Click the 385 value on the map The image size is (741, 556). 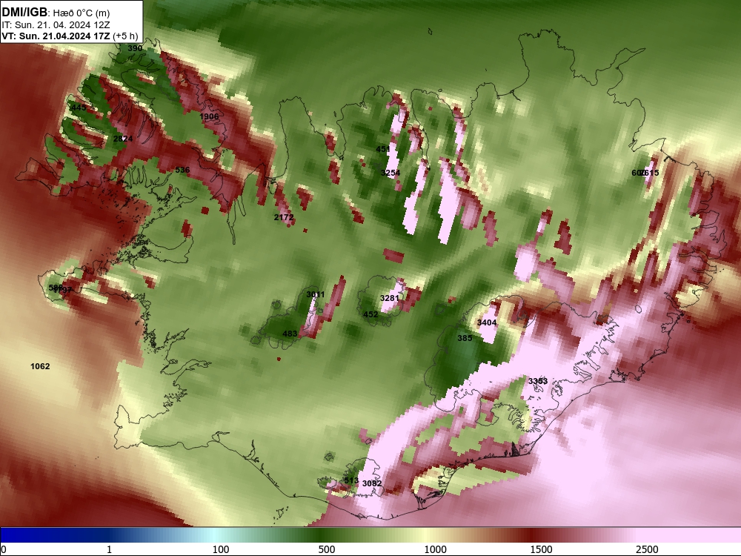coord(465,338)
